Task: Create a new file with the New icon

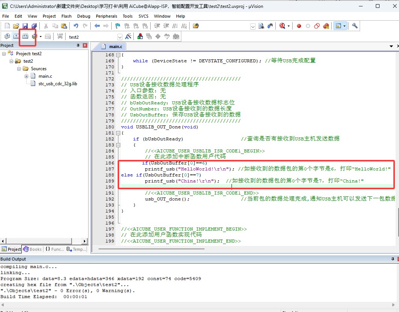Action: [7, 26]
